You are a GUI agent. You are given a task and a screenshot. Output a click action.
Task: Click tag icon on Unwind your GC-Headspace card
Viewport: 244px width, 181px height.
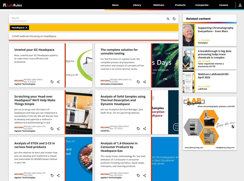pos(52,82)
